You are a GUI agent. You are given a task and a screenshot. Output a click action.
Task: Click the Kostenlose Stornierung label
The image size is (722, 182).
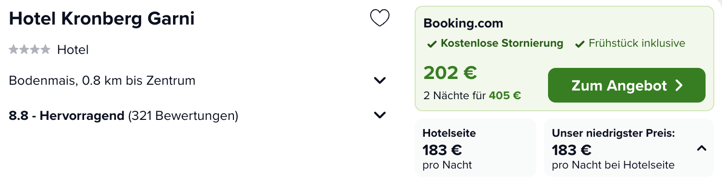[x=502, y=43]
